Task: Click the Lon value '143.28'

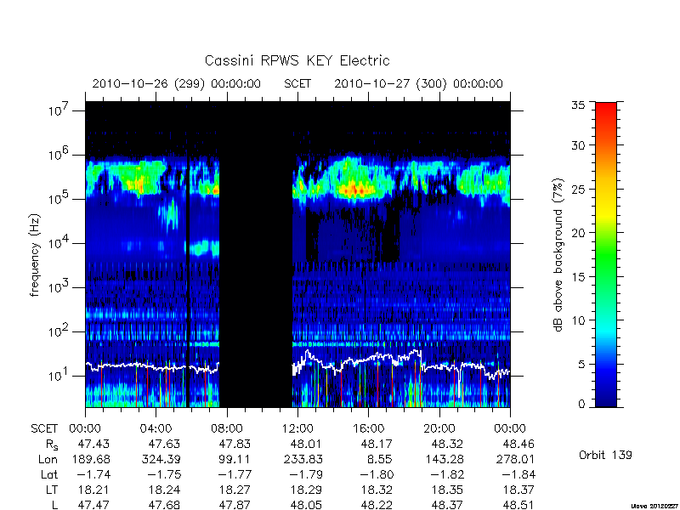Action: coord(444,459)
